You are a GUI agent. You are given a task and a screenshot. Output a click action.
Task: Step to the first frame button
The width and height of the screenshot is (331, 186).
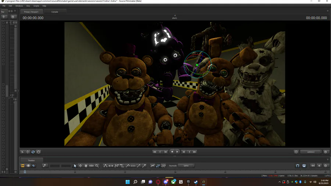(x=166, y=152)
